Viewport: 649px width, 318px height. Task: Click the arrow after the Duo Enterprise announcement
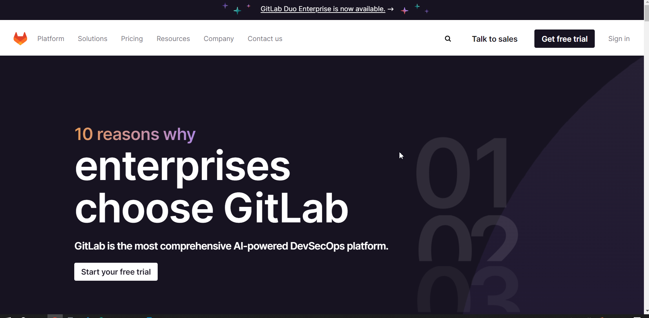click(x=391, y=9)
